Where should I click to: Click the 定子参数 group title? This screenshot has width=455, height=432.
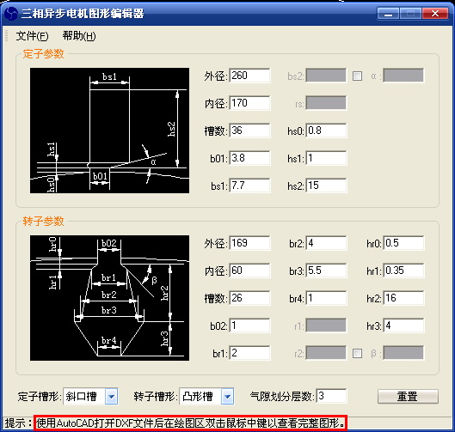43,54
